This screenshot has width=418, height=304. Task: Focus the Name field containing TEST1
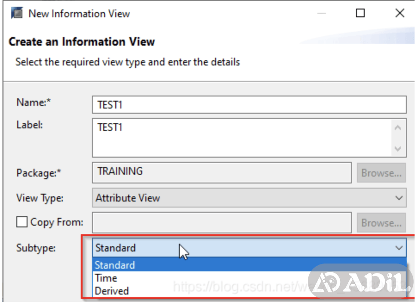249,105
